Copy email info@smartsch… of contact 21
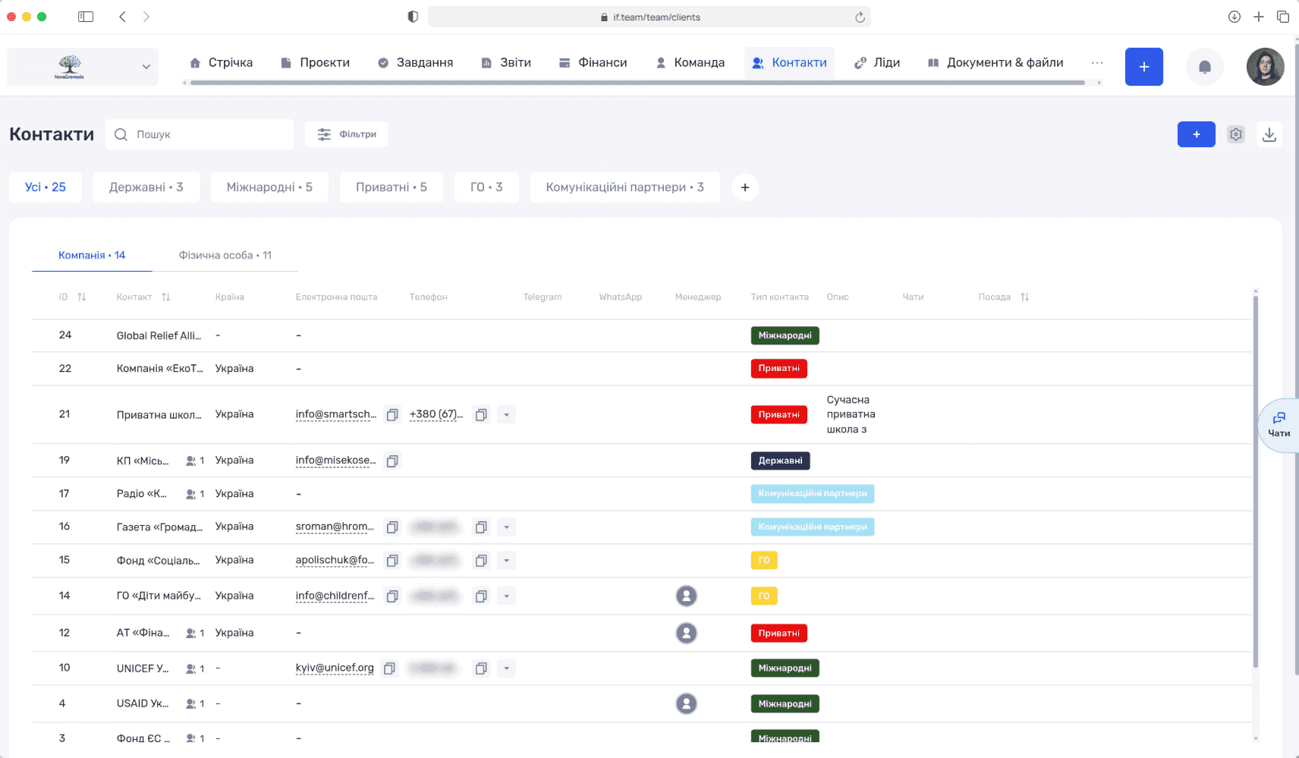This screenshot has height=758, width=1299. [392, 415]
